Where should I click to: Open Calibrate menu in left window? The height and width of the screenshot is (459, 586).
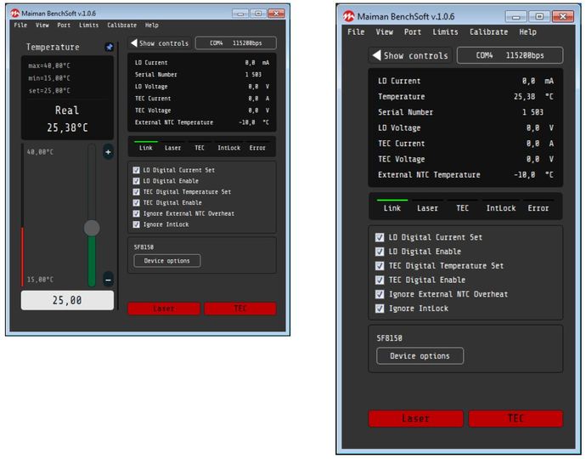(121, 25)
